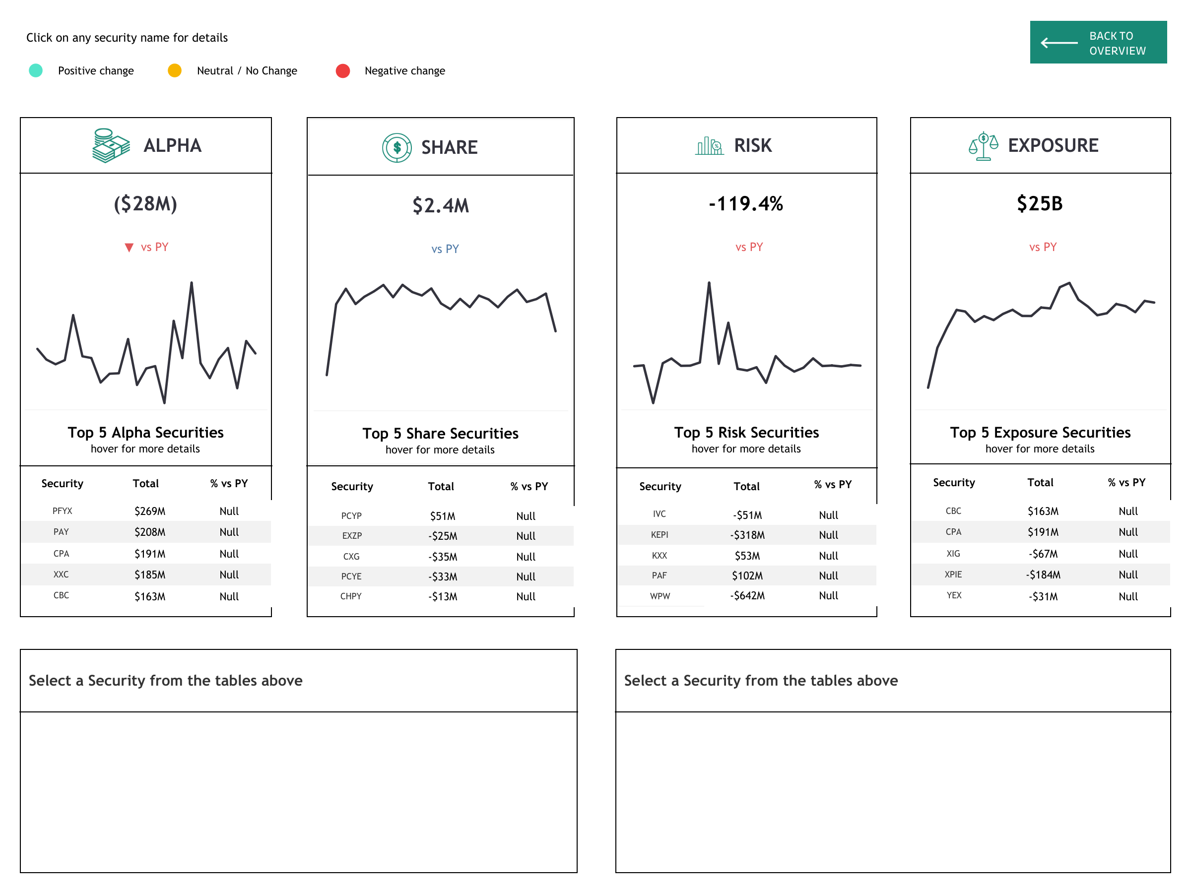Open the EXZP security in Share table
1191x893 pixels.
click(x=351, y=536)
